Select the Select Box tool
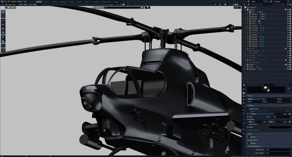The width and height of the screenshot is (292, 157). (x=3, y=12)
